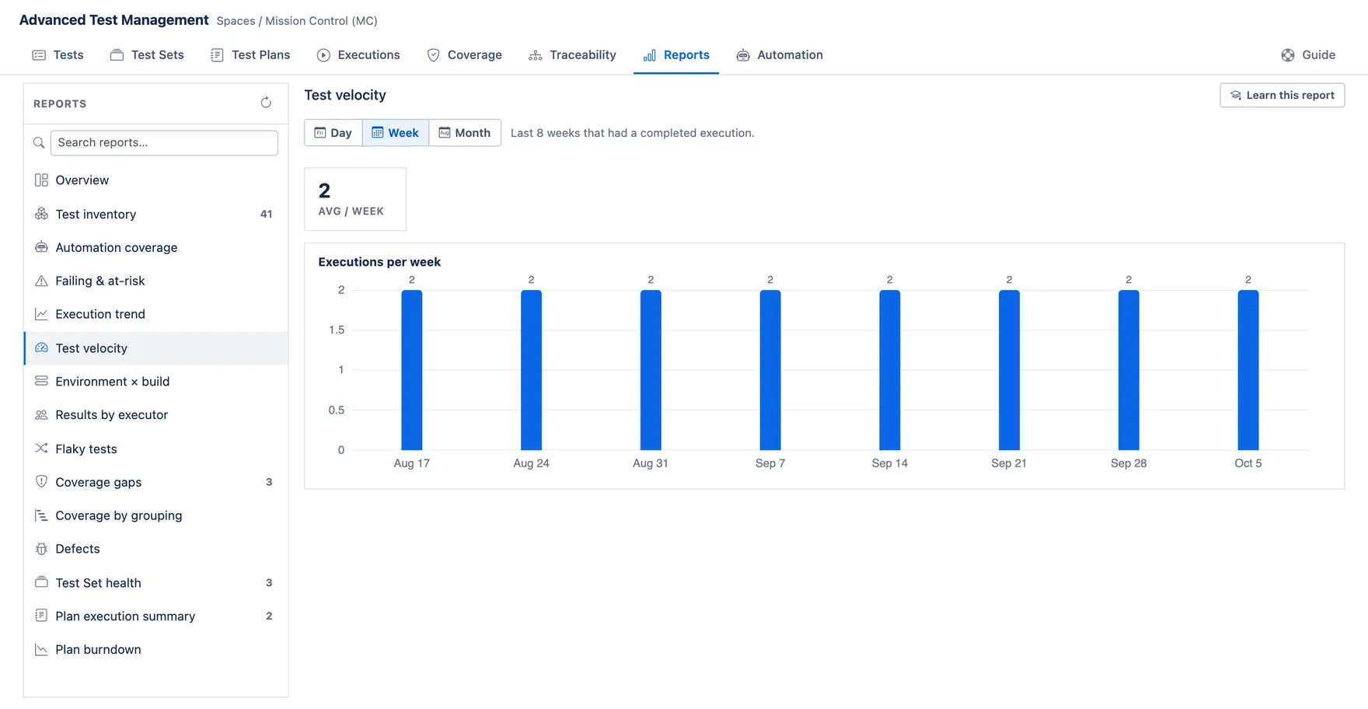Open the Traceability tab

[572, 55]
